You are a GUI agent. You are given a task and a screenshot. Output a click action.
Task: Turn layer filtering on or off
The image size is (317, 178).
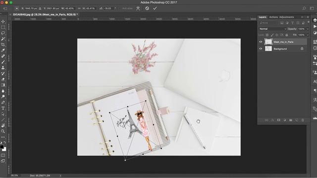pyautogui.click(x=308, y=22)
